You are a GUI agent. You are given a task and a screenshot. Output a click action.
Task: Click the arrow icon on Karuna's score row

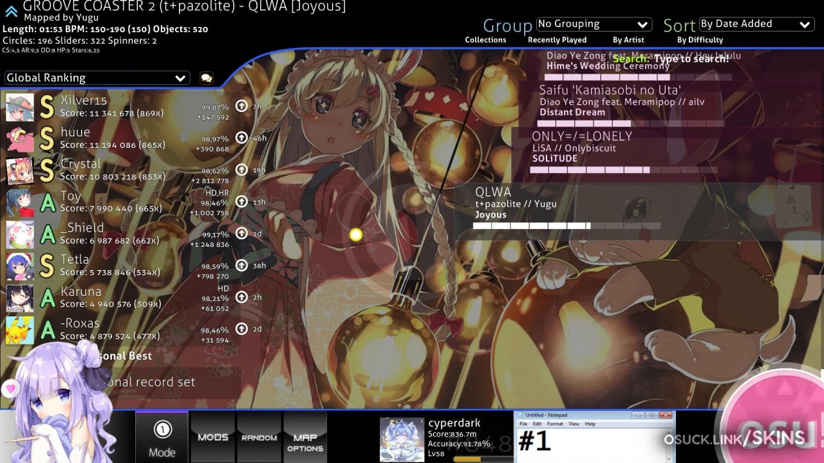coord(241,296)
